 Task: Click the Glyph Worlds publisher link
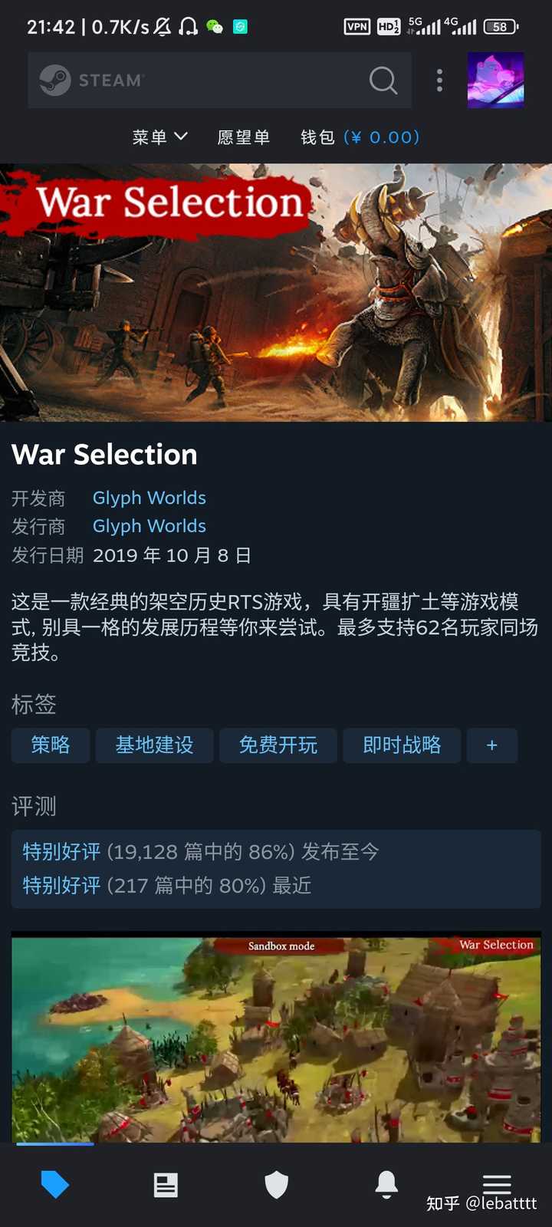tap(149, 526)
